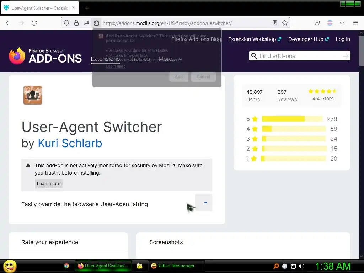The height and width of the screenshot is (273, 364).
Task: Select the User-Agent Switcher browser tab
Action: (40, 8)
